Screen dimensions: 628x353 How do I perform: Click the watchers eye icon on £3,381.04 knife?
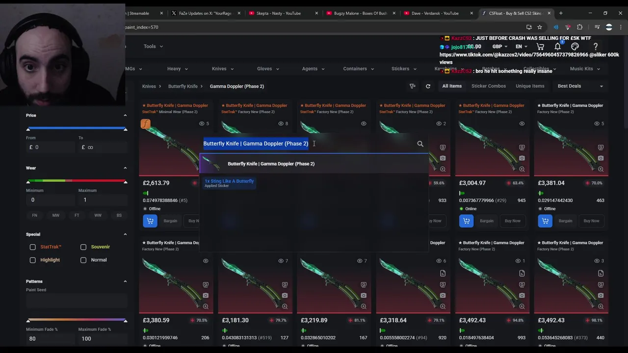pos(597,124)
